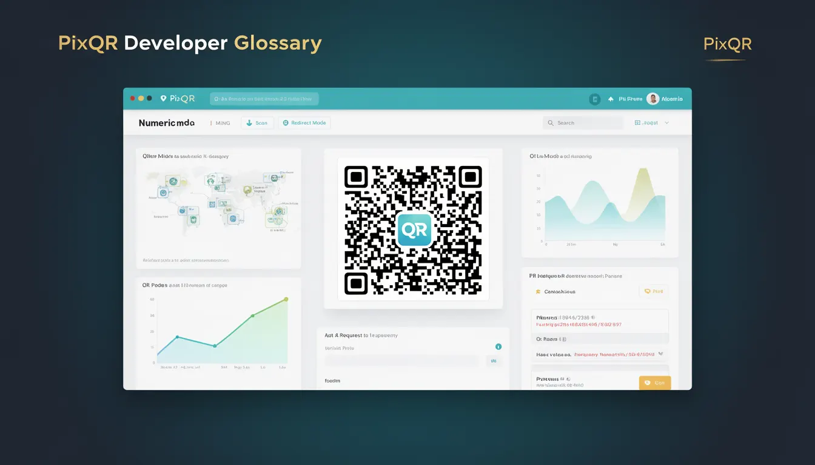Screen dimensions: 815x465
Task: Click the teal header address field
Action: (264, 99)
